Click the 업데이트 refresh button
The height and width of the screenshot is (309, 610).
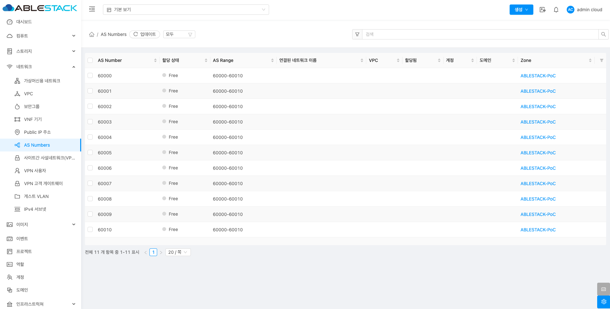145,34
